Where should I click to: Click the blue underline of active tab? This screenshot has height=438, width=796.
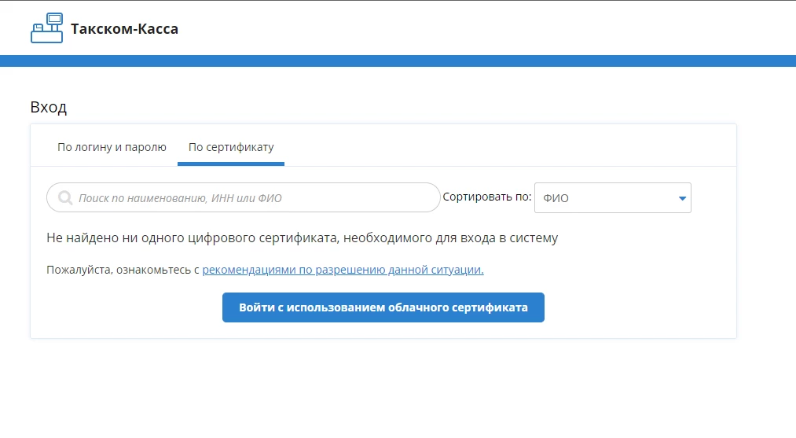pyautogui.click(x=231, y=164)
